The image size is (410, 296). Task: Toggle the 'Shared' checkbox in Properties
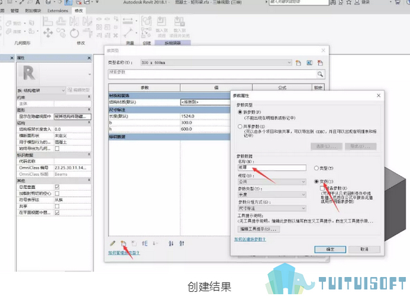click(x=57, y=206)
